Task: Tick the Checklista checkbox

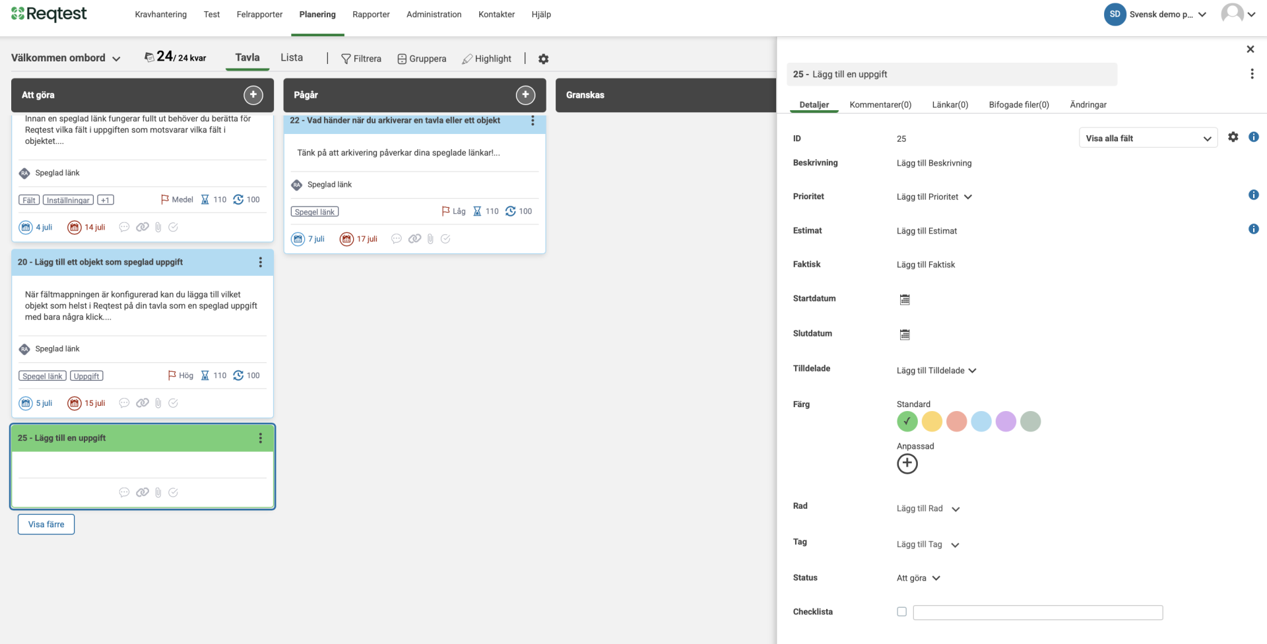Action: [x=901, y=612]
